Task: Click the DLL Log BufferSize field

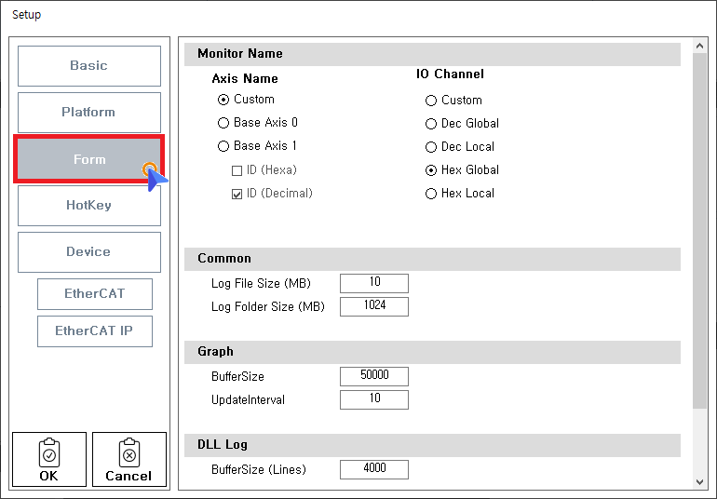Action: click(374, 469)
